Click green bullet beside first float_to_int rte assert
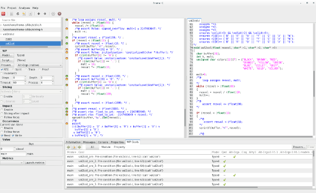 [67, 112]
